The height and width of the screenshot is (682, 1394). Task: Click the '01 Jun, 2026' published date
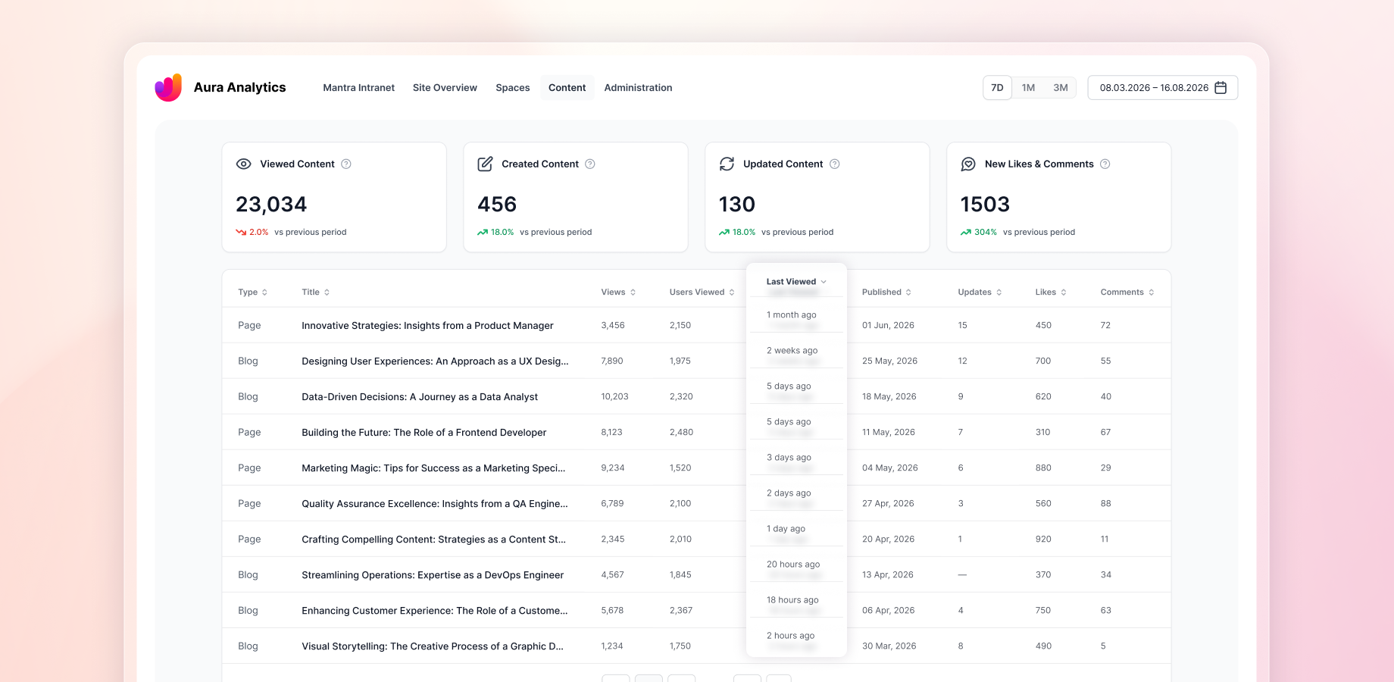pyautogui.click(x=888, y=325)
